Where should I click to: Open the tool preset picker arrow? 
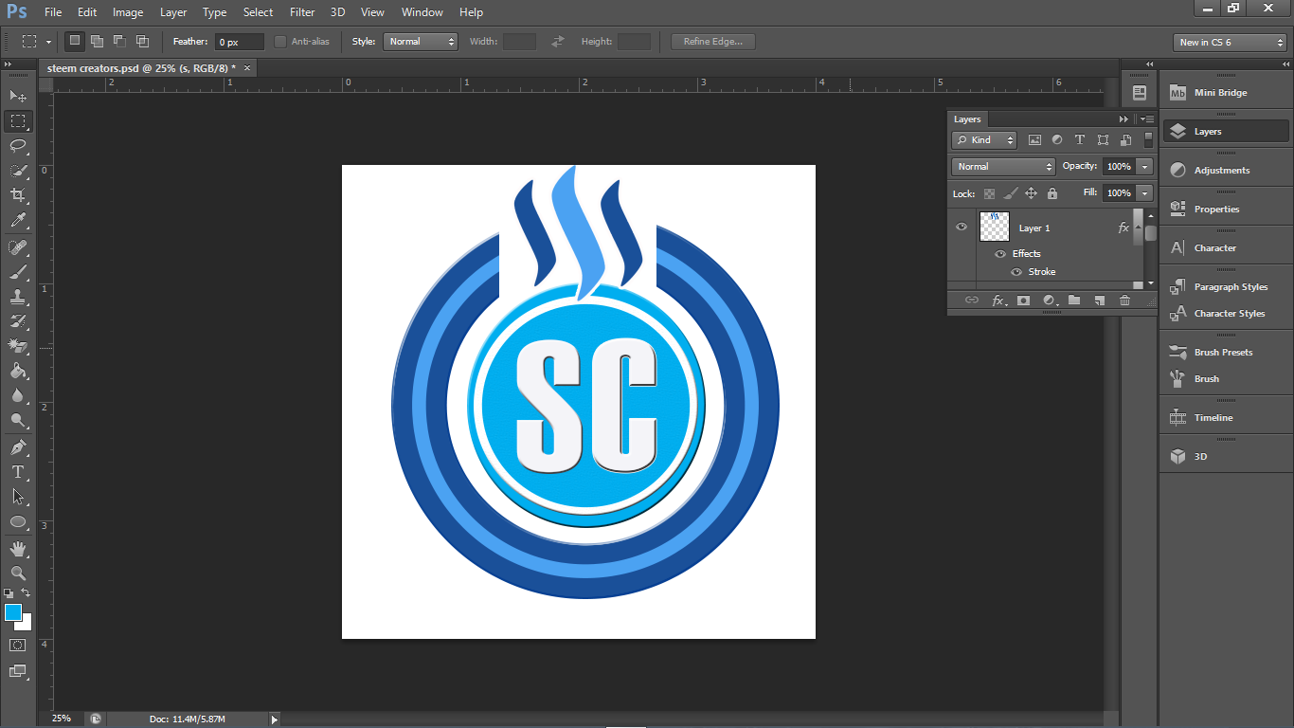[x=48, y=42]
